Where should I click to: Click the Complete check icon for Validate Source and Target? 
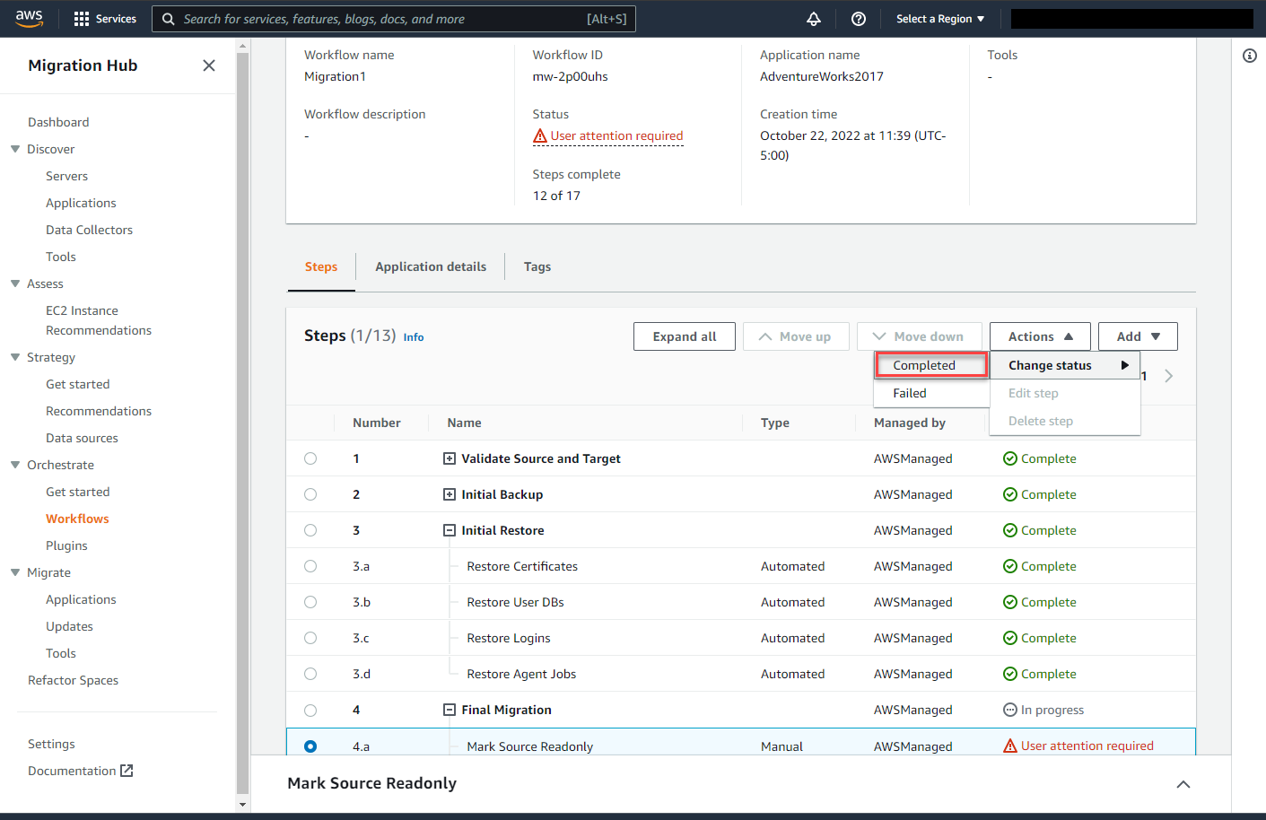click(1010, 458)
